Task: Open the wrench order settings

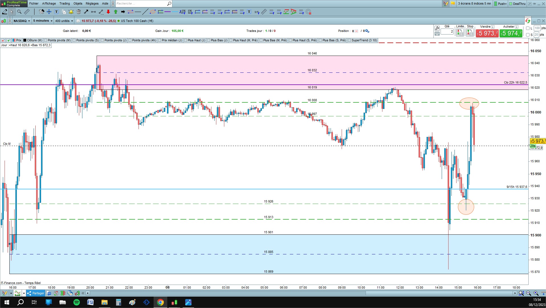Action: pyautogui.click(x=437, y=28)
